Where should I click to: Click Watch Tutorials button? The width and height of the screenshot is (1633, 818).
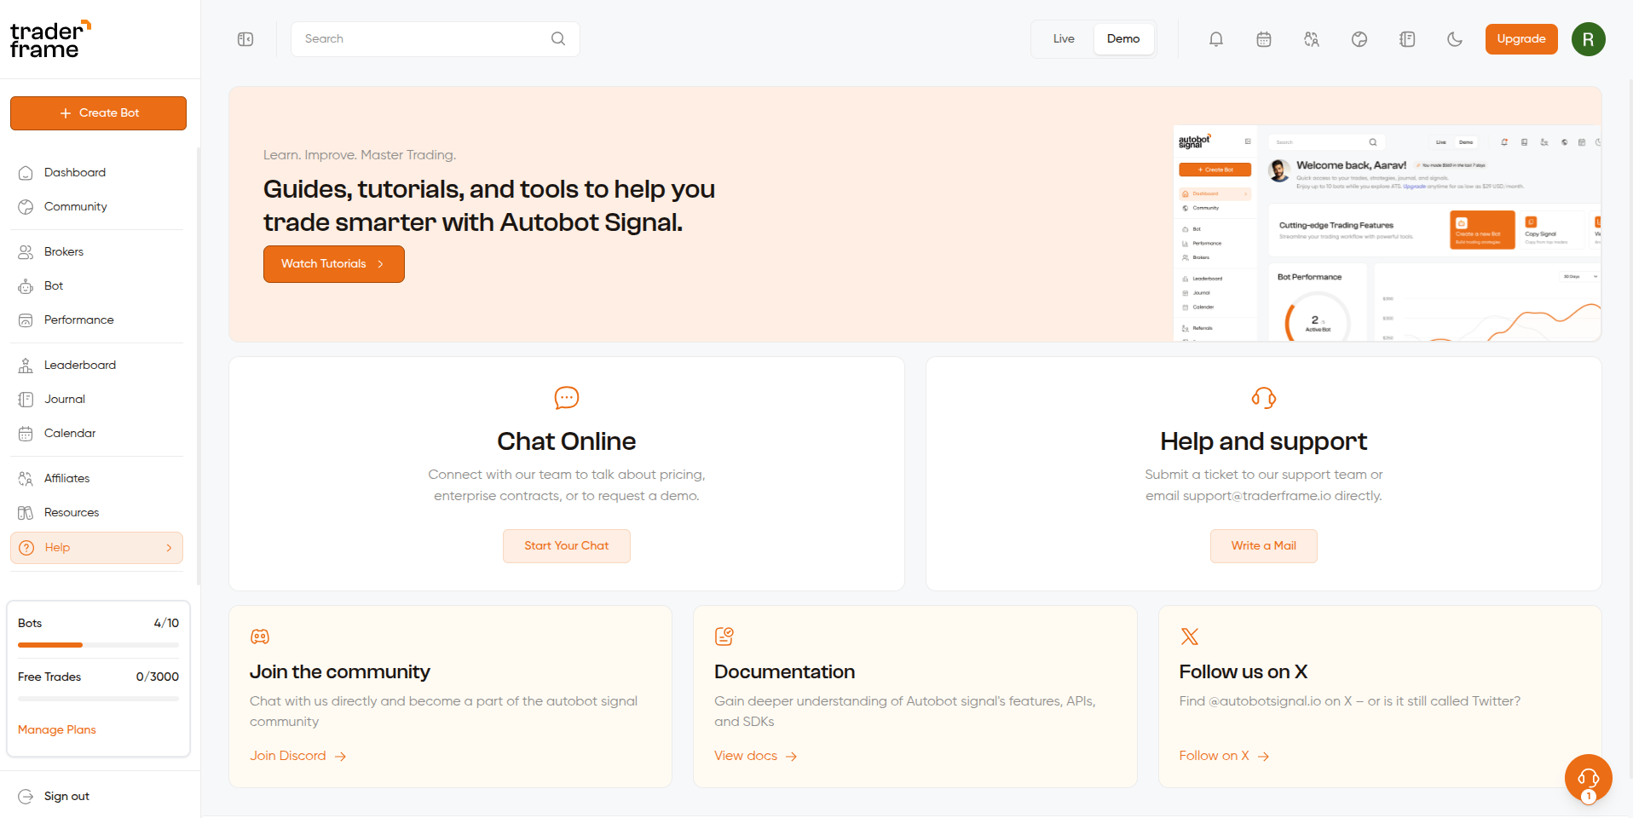pyautogui.click(x=334, y=264)
